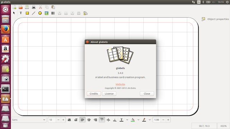Increase font size with plus stepper

(63, 120)
